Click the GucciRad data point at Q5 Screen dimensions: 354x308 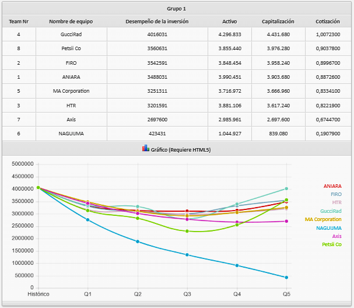click(286, 189)
